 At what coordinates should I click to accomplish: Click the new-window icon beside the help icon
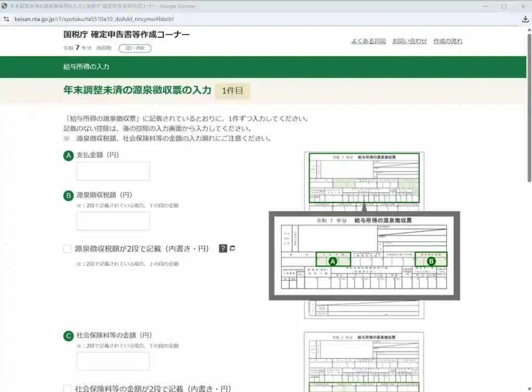point(232,249)
